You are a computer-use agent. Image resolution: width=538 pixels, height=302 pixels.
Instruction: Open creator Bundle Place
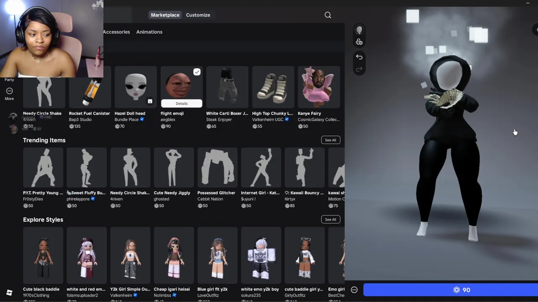pos(127,120)
